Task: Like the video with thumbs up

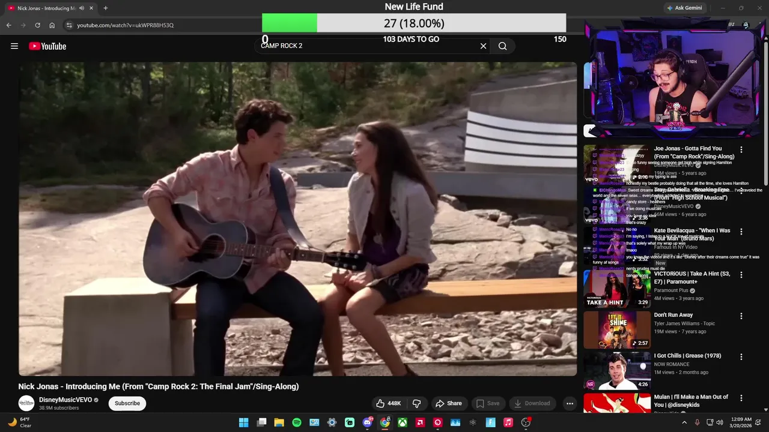Action: pyautogui.click(x=388, y=403)
